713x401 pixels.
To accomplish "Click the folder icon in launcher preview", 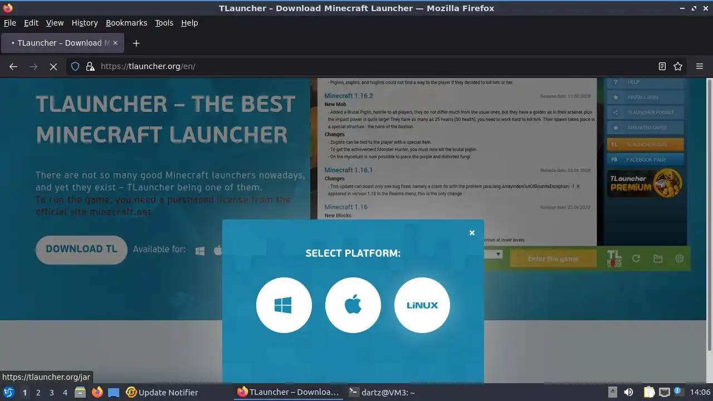I will [658, 259].
